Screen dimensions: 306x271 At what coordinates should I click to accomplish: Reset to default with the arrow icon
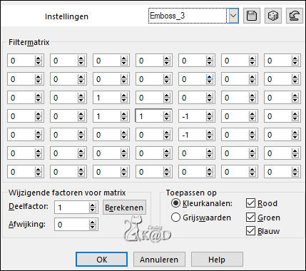(x=295, y=16)
